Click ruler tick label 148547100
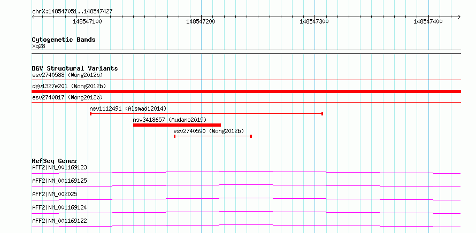 [x=87, y=21]
